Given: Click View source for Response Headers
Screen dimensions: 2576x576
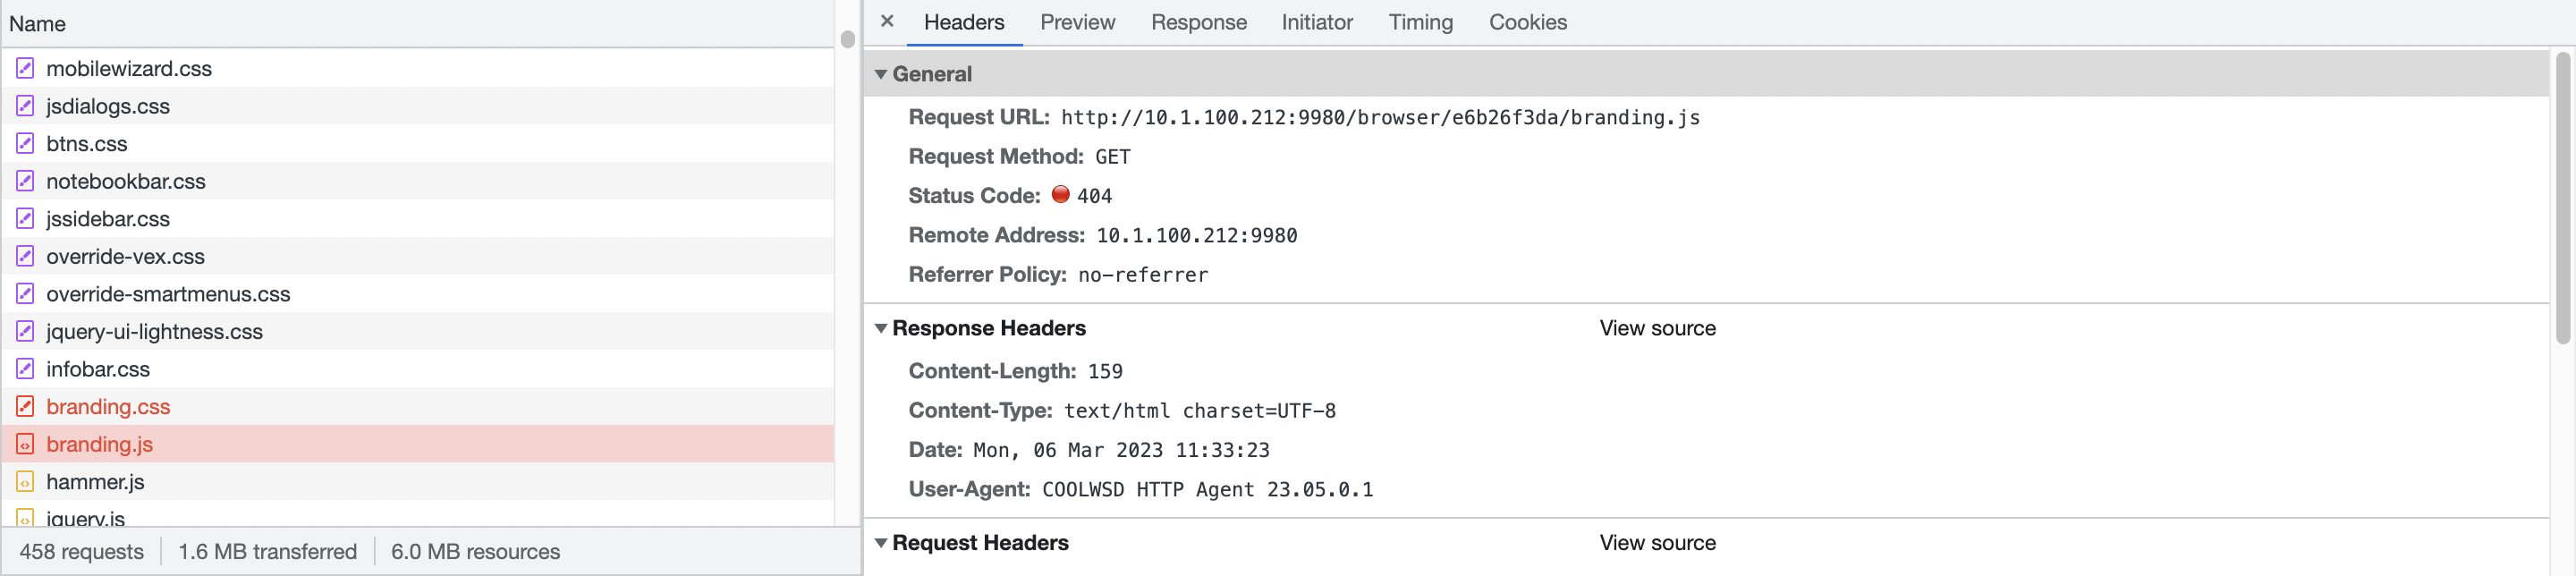Looking at the screenshot, I should (1657, 328).
